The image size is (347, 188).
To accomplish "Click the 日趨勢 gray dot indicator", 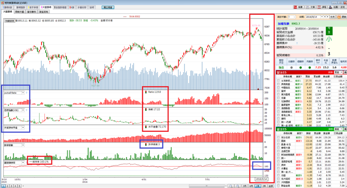I will click(x=291, y=67).
